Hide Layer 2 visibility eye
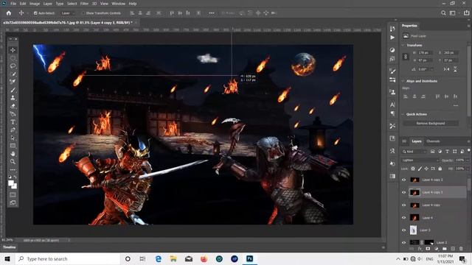Viewport: 472px width, 265px height. [404, 242]
